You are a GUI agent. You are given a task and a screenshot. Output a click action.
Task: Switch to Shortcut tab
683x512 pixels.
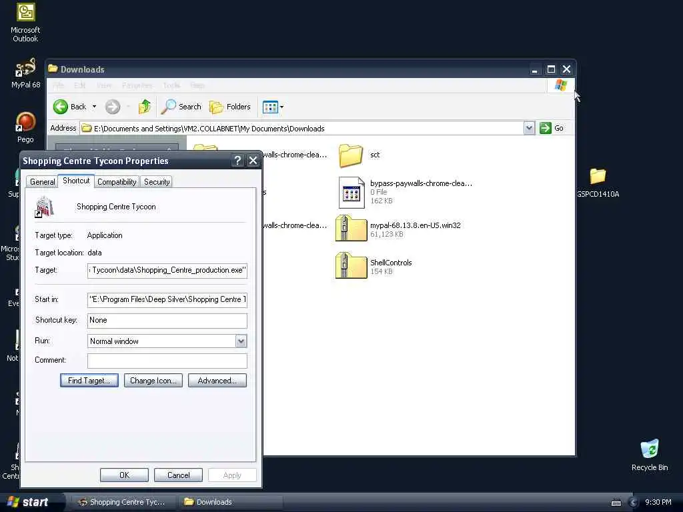coord(76,181)
